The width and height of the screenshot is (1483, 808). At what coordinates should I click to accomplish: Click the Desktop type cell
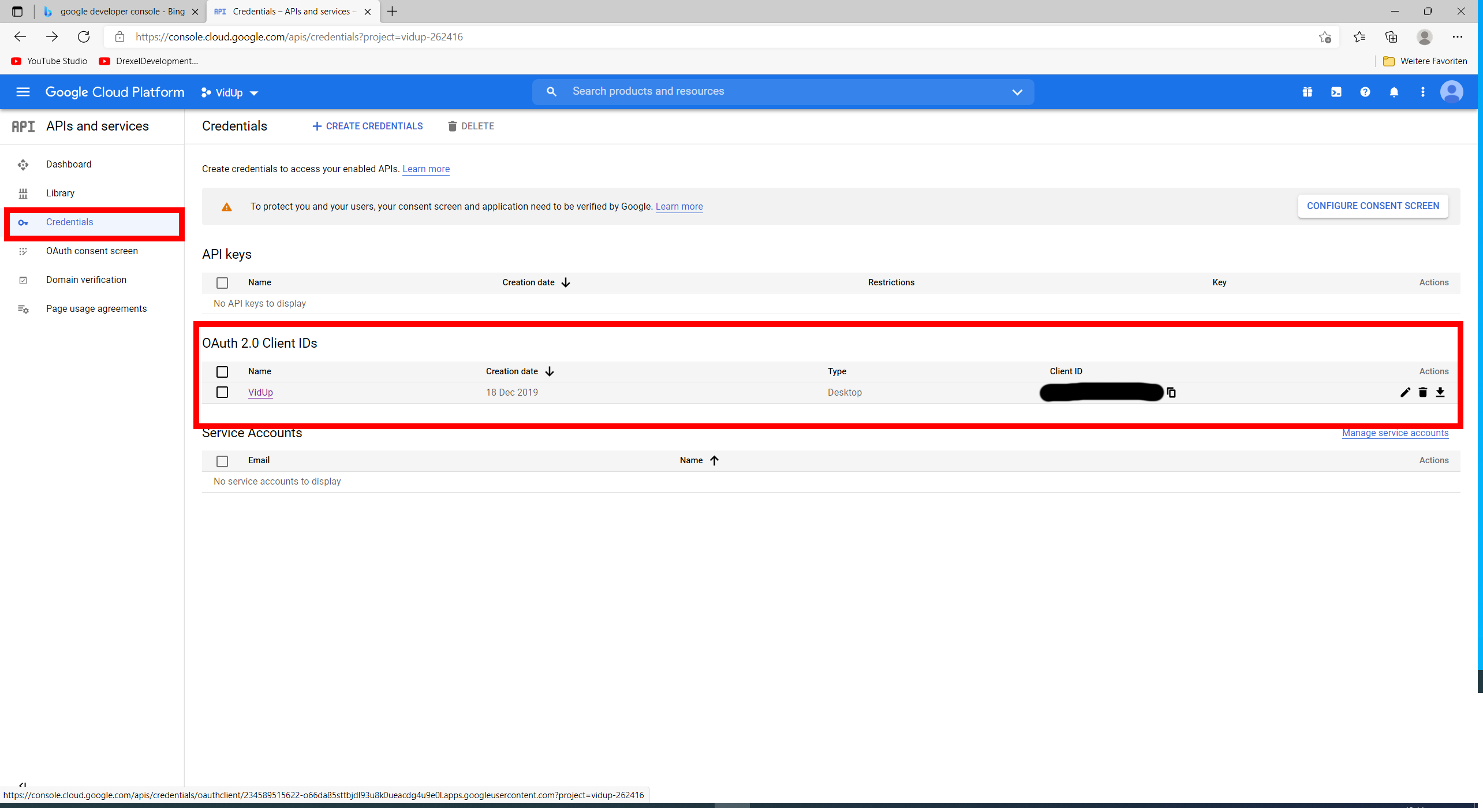845,392
